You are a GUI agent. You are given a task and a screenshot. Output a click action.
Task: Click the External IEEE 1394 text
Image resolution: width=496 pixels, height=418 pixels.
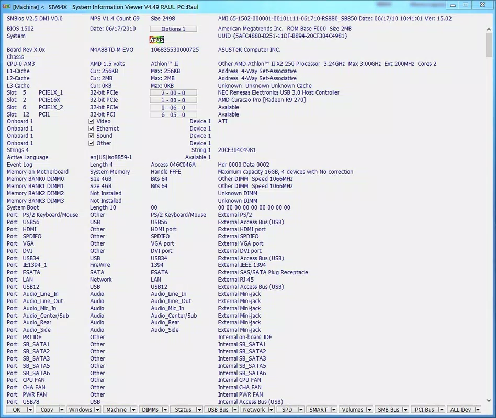coord(242,265)
